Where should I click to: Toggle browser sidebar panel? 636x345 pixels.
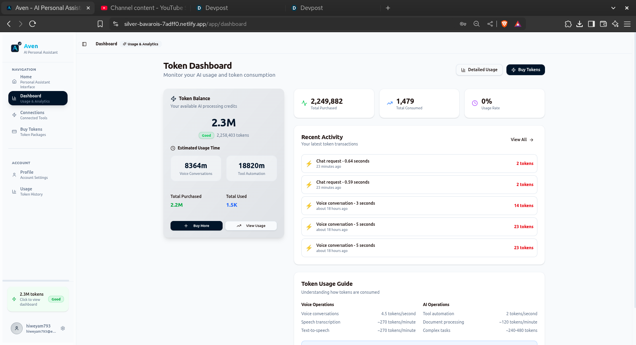(x=591, y=24)
